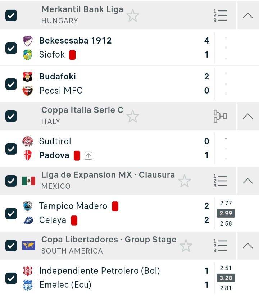Collapse the Coppa Italia Serie C section
Image resolution: width=259 pixels, height=296 pixels.
[x=248, y=116]
